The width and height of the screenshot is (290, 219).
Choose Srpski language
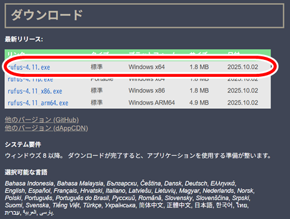pos(240,198)
